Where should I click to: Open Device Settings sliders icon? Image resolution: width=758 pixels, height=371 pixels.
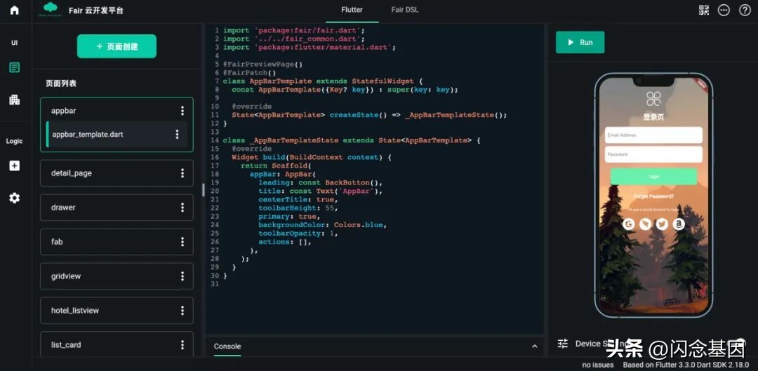(562, 344)
